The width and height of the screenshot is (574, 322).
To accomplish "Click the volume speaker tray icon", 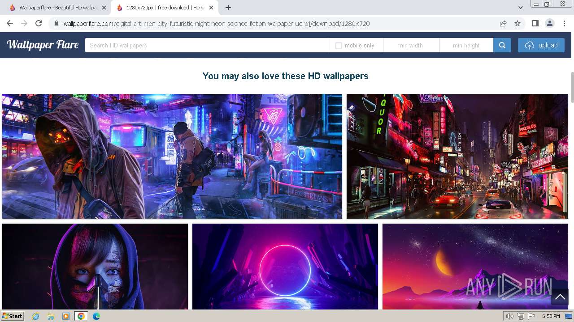I will pos(509,316).
